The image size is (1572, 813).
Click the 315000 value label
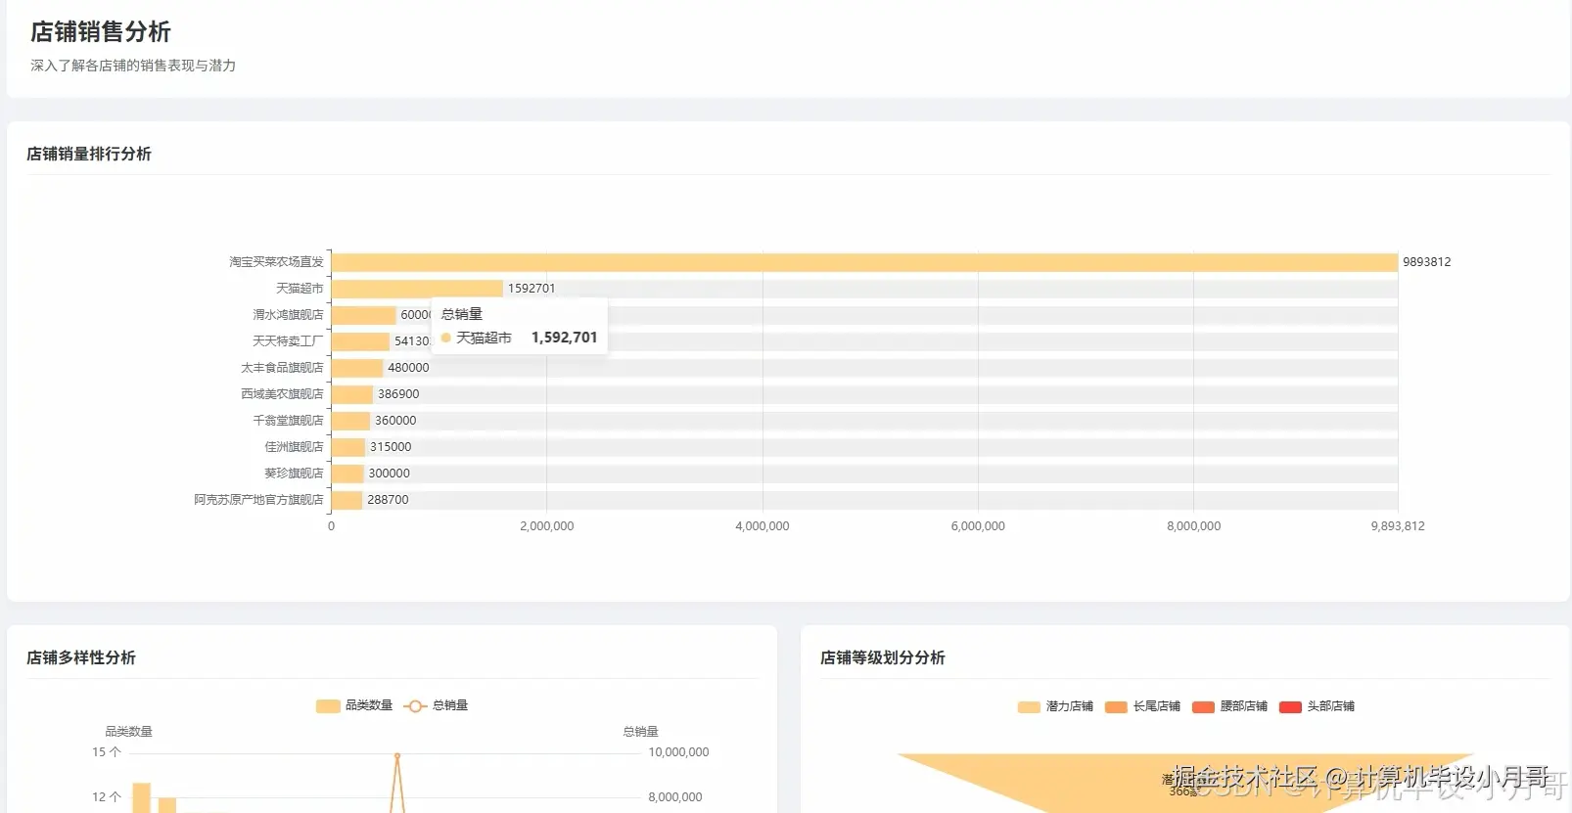pyautogui.click(x=391, y=447)
